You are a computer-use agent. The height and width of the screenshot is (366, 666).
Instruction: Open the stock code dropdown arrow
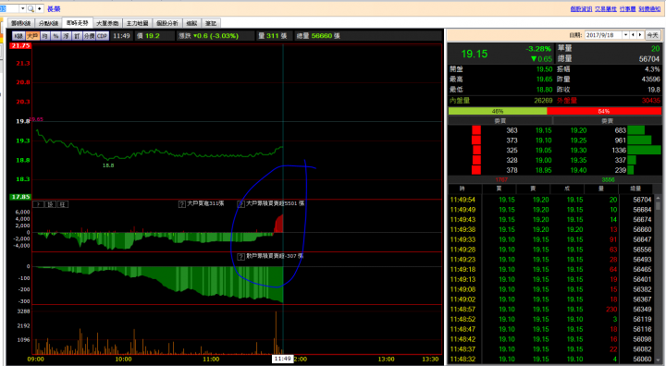[x=23, y=8]
